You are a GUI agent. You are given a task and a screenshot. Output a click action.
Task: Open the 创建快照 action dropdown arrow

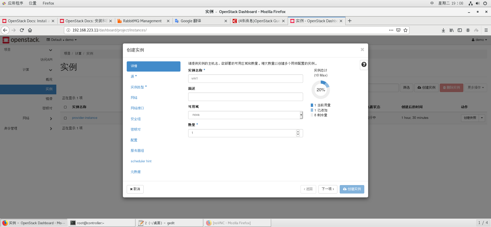pos(482,118)
